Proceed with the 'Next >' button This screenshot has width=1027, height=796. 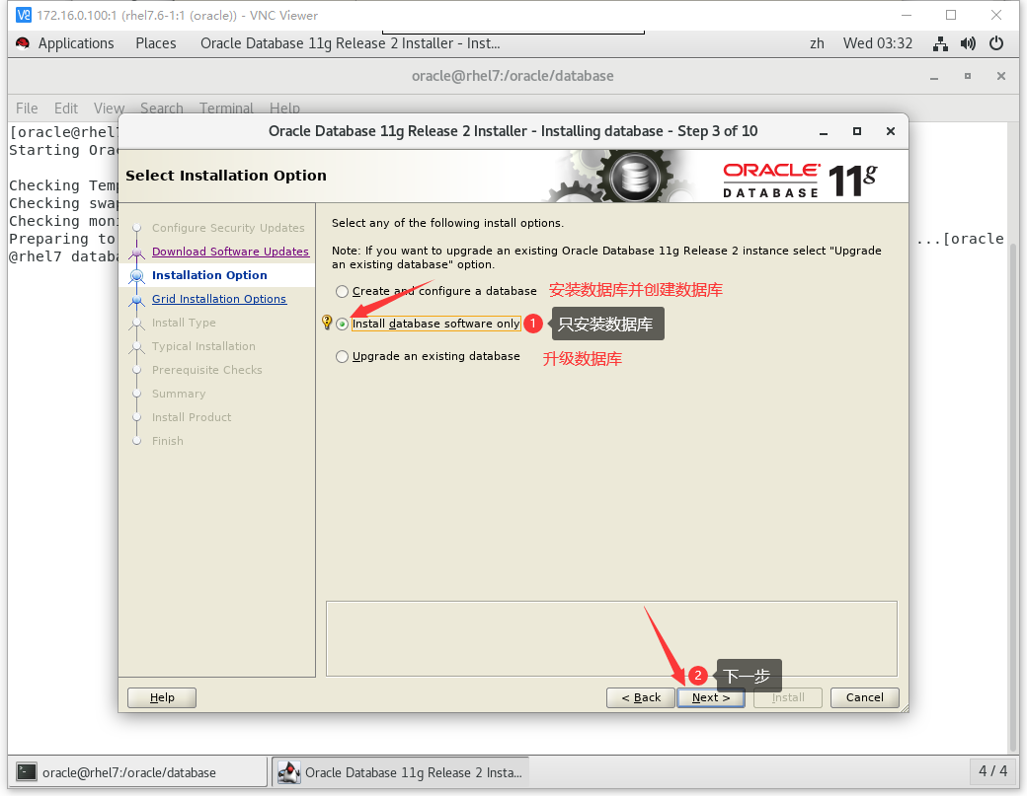[711, 698]
